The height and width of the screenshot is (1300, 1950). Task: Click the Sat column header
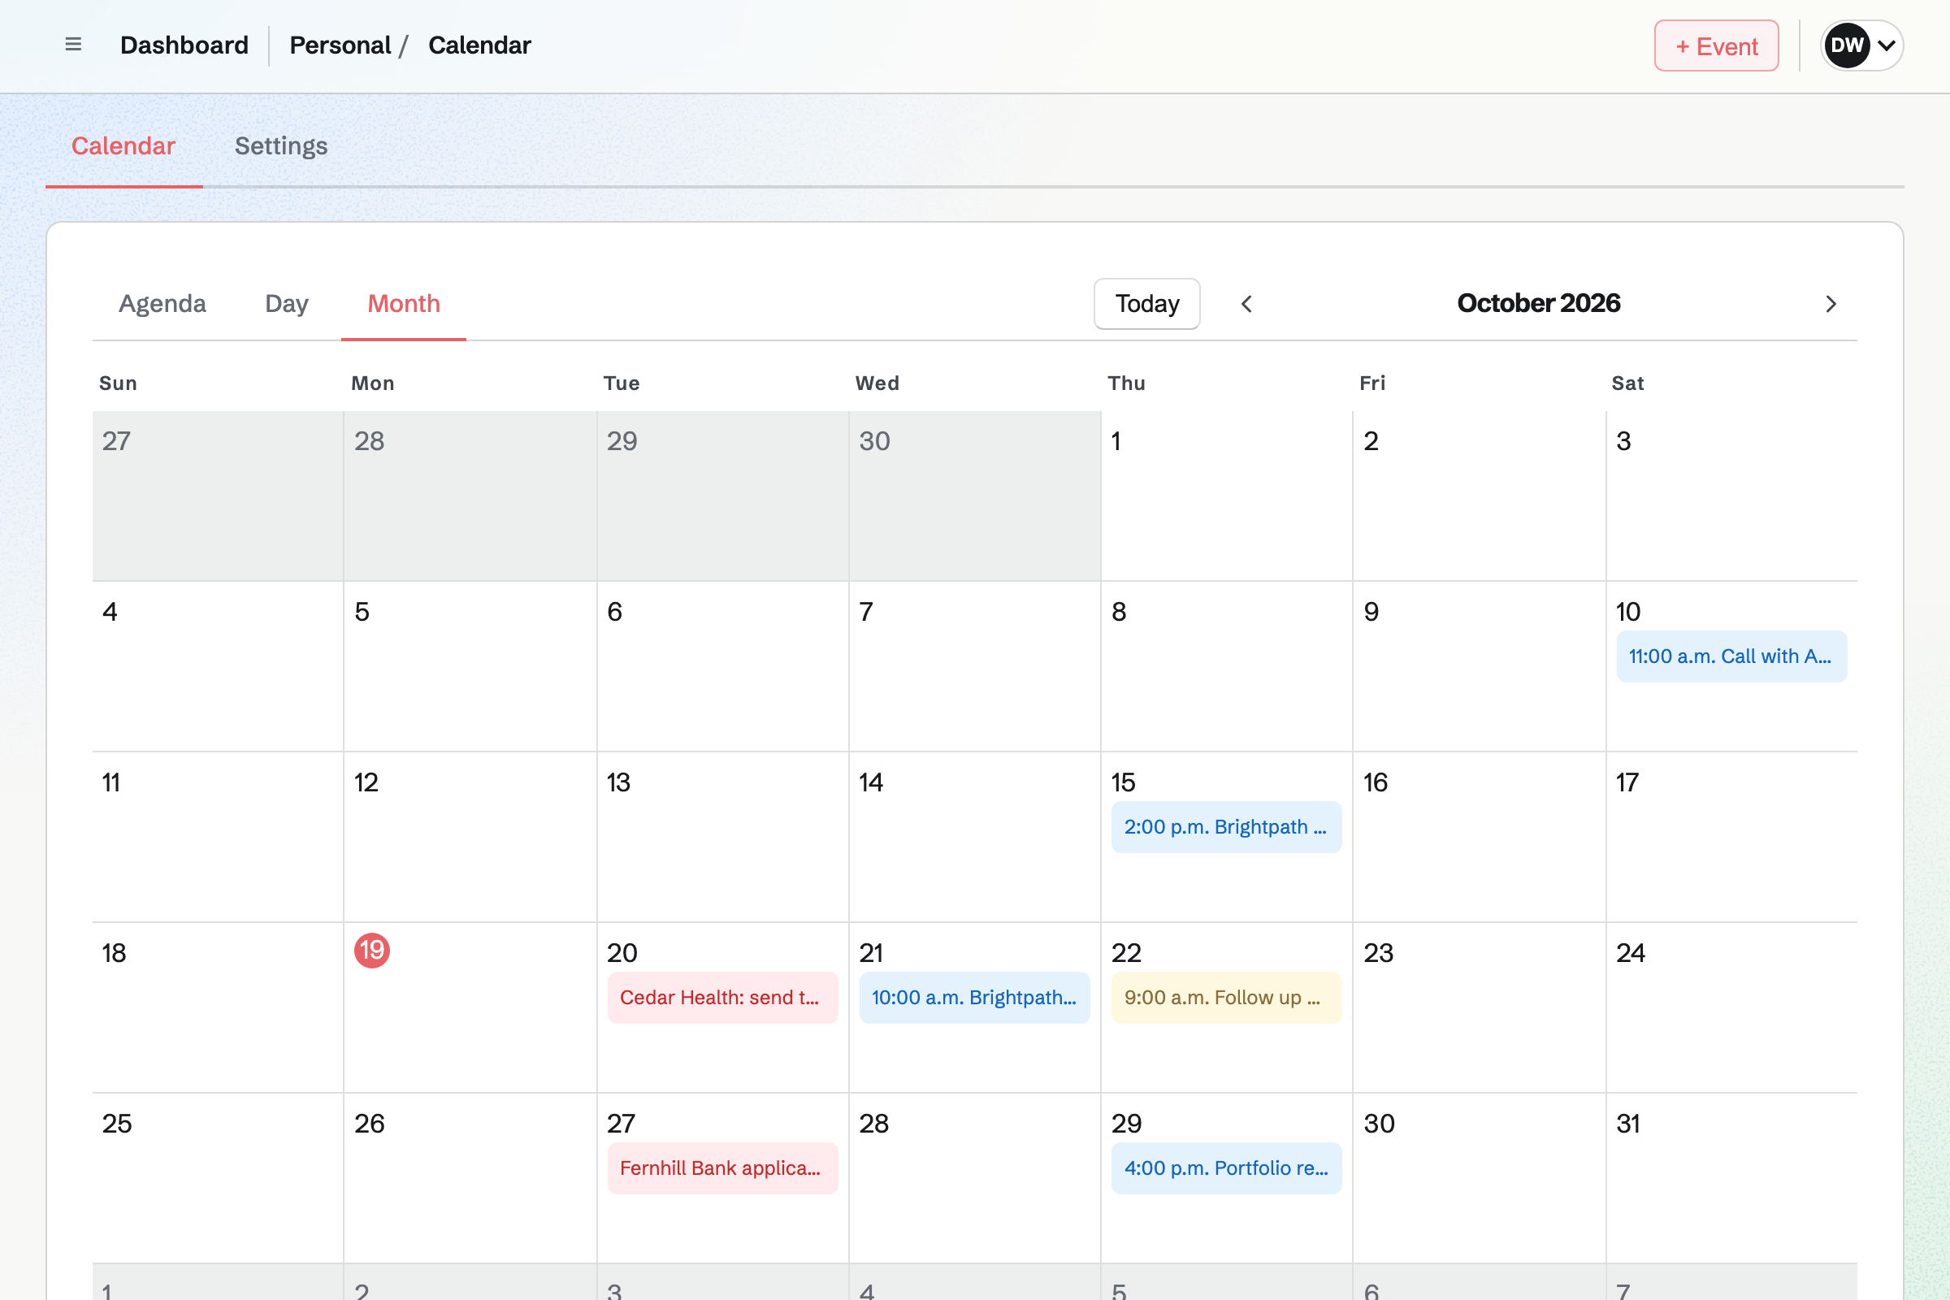tap(1627, 383)
